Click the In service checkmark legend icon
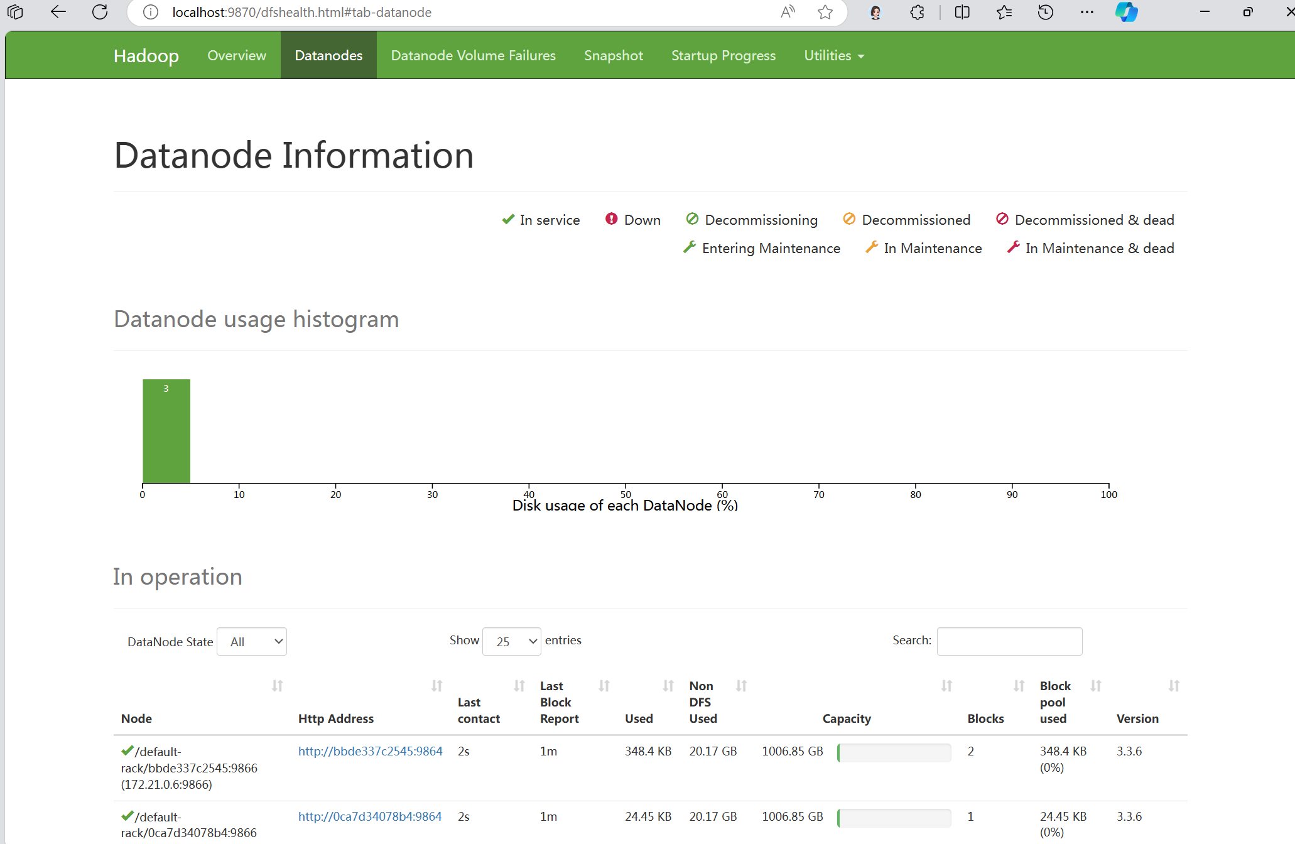 tap(508, 219)
